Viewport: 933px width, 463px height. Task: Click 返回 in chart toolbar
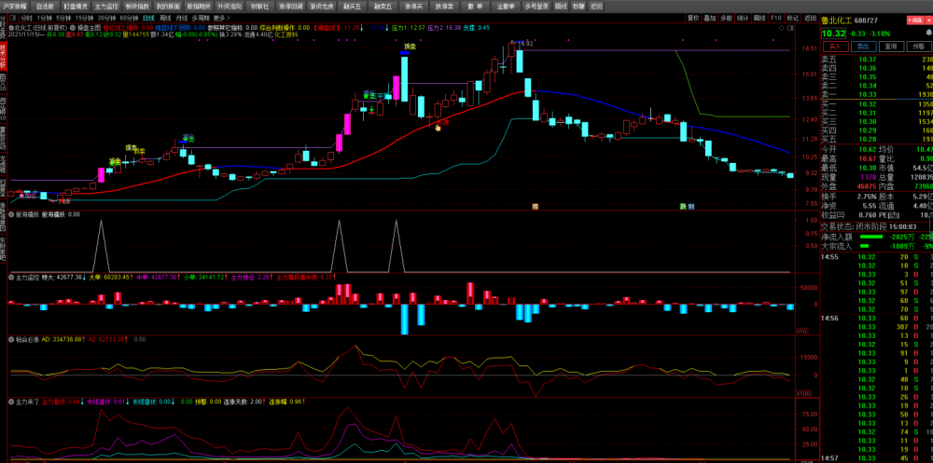(810, 18)
